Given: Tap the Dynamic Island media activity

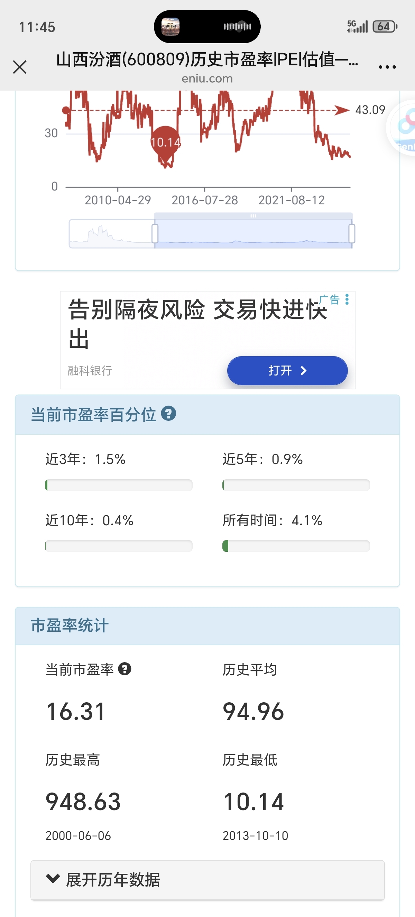Looking at the screenshot, I should pyautogui.click(x=207, y=27).
